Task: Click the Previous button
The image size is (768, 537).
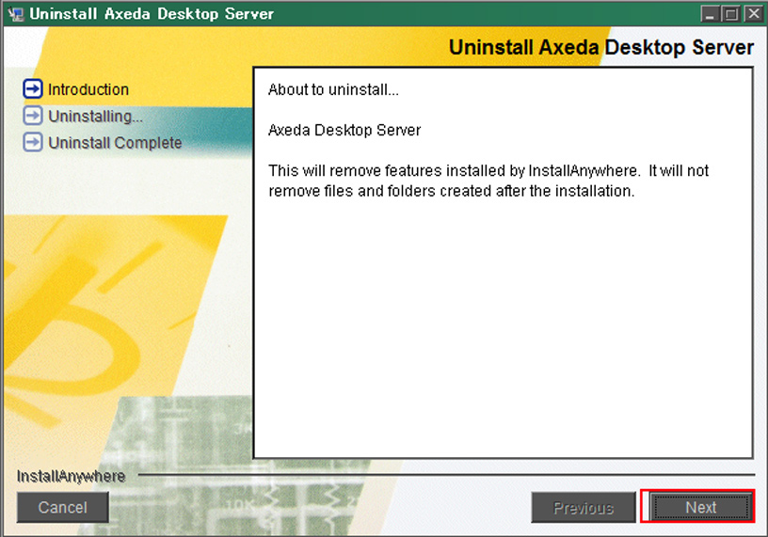Action: point(583,508)
